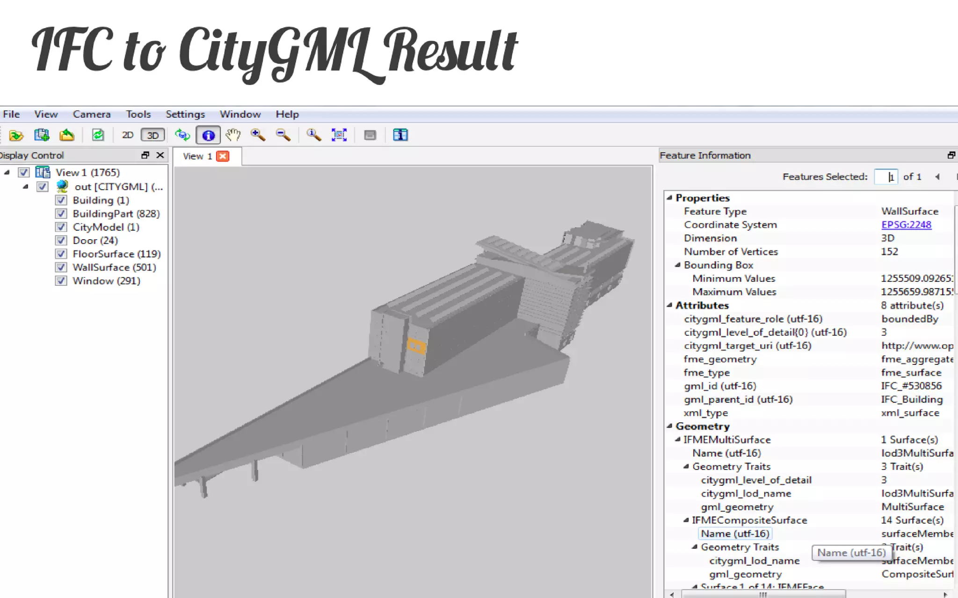Open the Tools menu
The height and width of the screenshot is (598, 958).
[138, 114]
